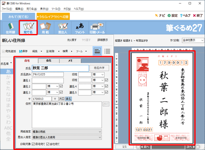Switch to card view icon
Viewport: 205px width, 150px height.
point(97,51)
